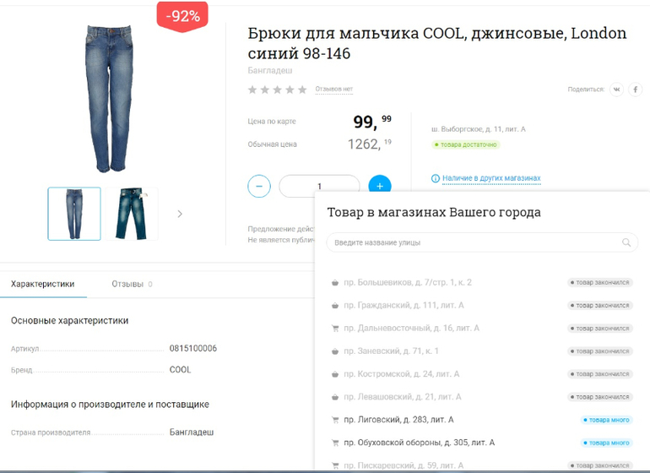This screenshot has width=650, height=473.
Task: Share the product via the VK icon
Action: pyautogui.click(x=616, y=90)
